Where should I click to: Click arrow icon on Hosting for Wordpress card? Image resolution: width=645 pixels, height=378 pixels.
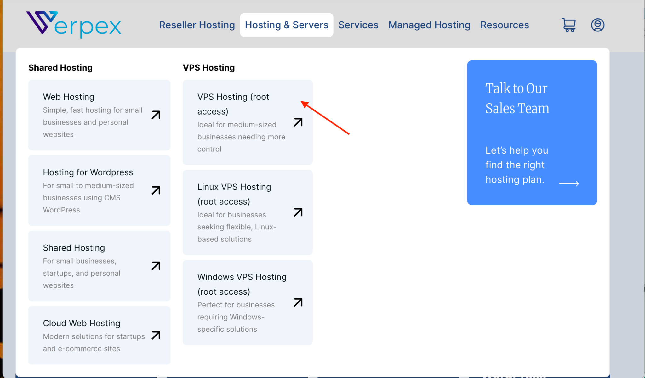[x=156, y=190]
